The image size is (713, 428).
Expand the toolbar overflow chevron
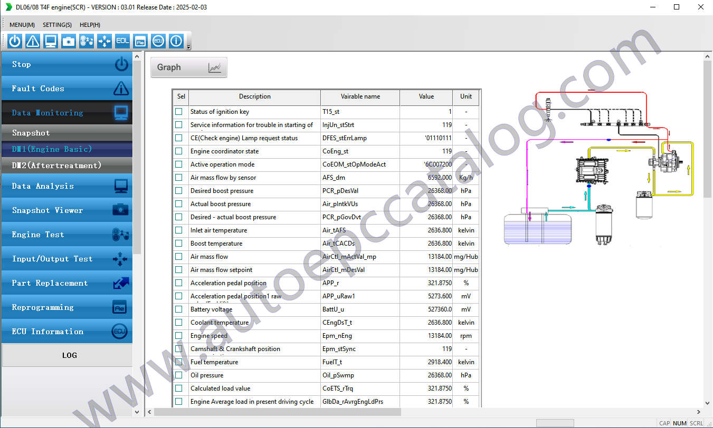[187, 47]
